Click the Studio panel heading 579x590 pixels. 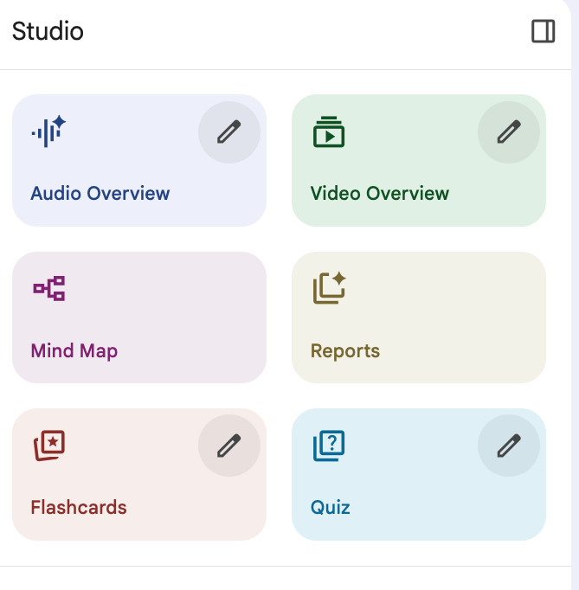pyautogui.click(x=48, y=32)
